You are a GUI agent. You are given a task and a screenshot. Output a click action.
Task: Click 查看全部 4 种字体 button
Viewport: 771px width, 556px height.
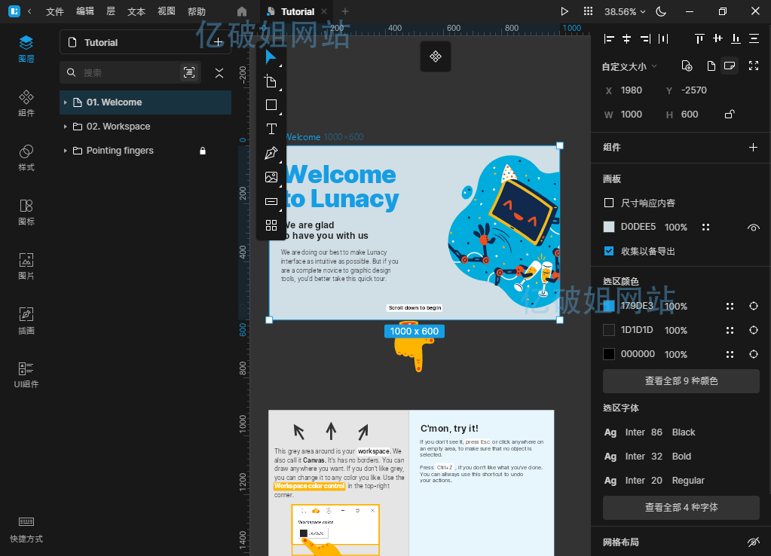(x=681, y=508)
